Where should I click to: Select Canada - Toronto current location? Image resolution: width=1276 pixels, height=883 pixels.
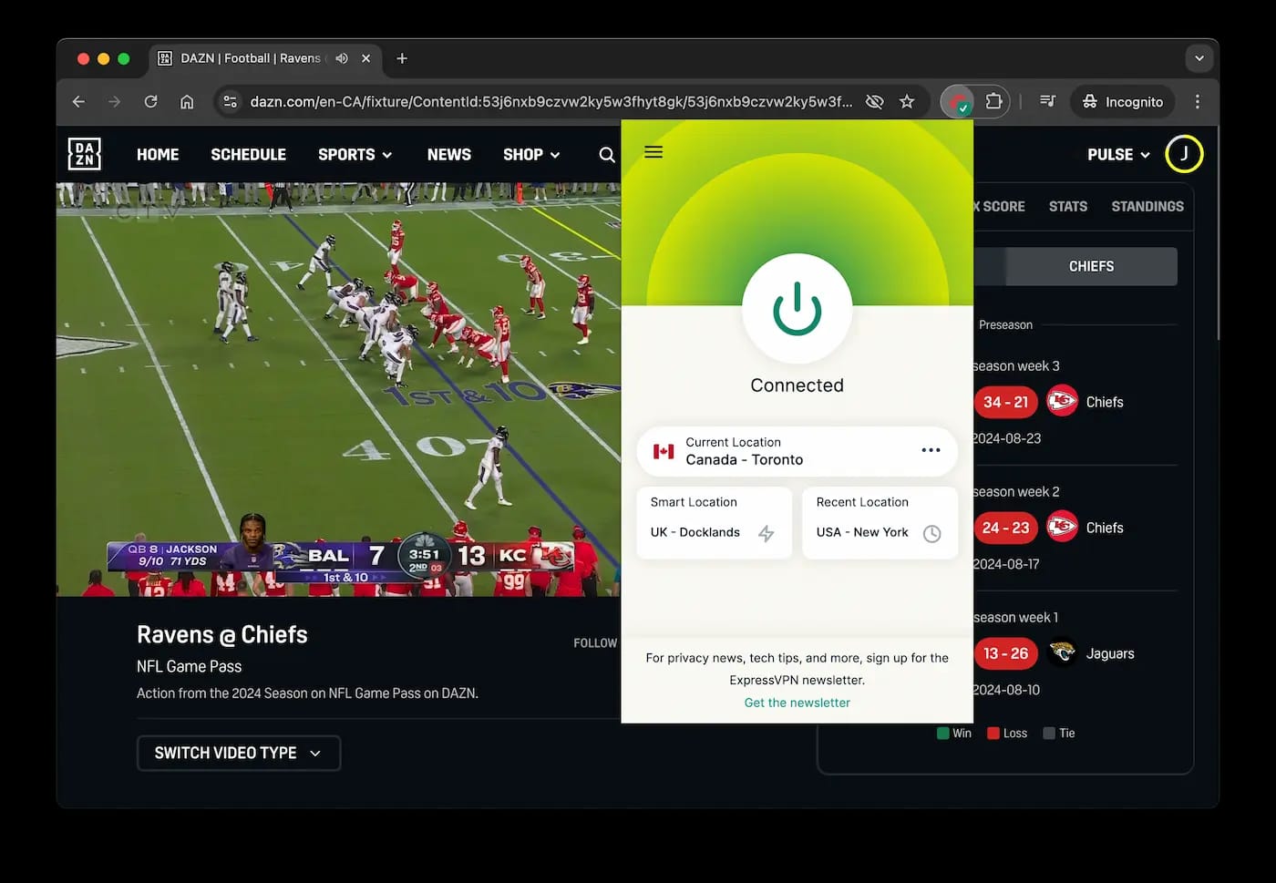(797, 451)
